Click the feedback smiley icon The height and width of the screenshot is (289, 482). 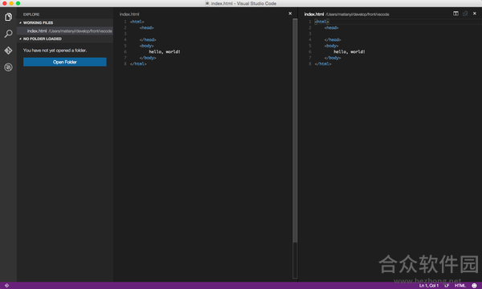[474, 286]
